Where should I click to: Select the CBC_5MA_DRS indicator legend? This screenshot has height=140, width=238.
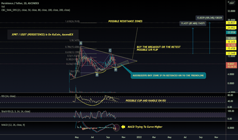coord(36,10)
